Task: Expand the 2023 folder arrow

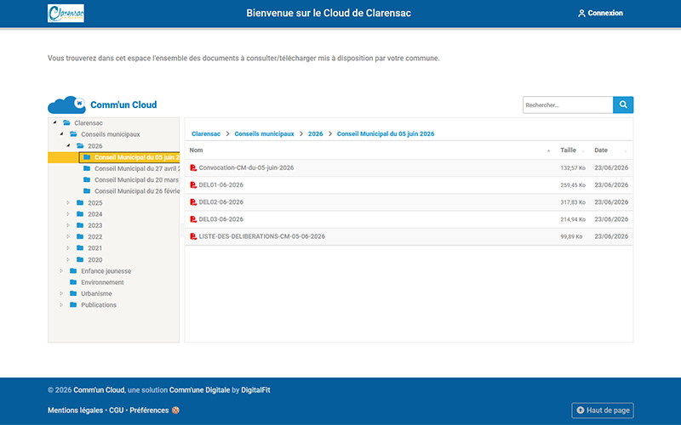Action: [x=68, y=225]
